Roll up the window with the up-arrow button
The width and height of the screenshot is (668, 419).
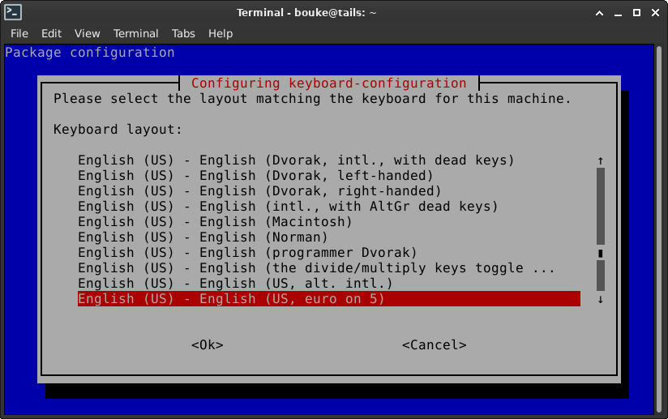click(x=599, y=13)
